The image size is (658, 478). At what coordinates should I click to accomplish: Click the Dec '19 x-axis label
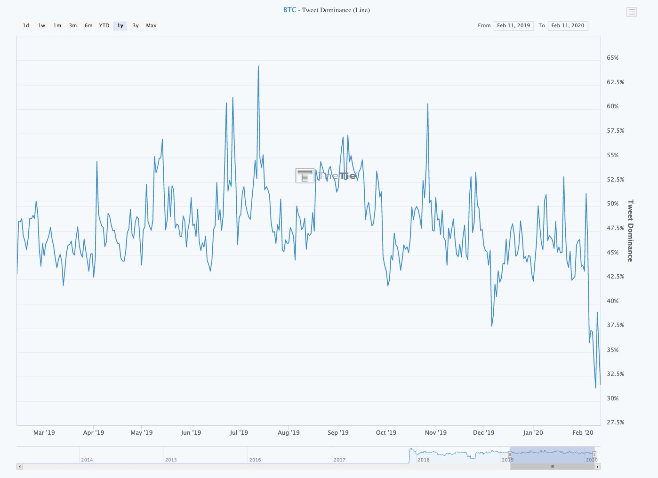coord(484,433)
